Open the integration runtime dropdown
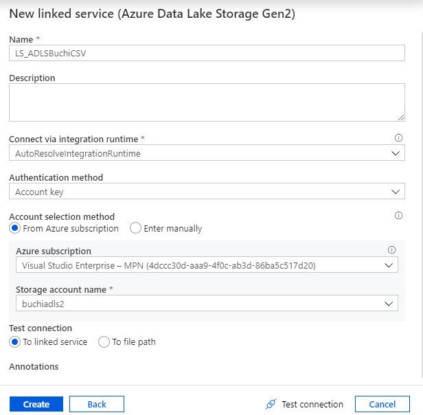 tap(206, 153)
